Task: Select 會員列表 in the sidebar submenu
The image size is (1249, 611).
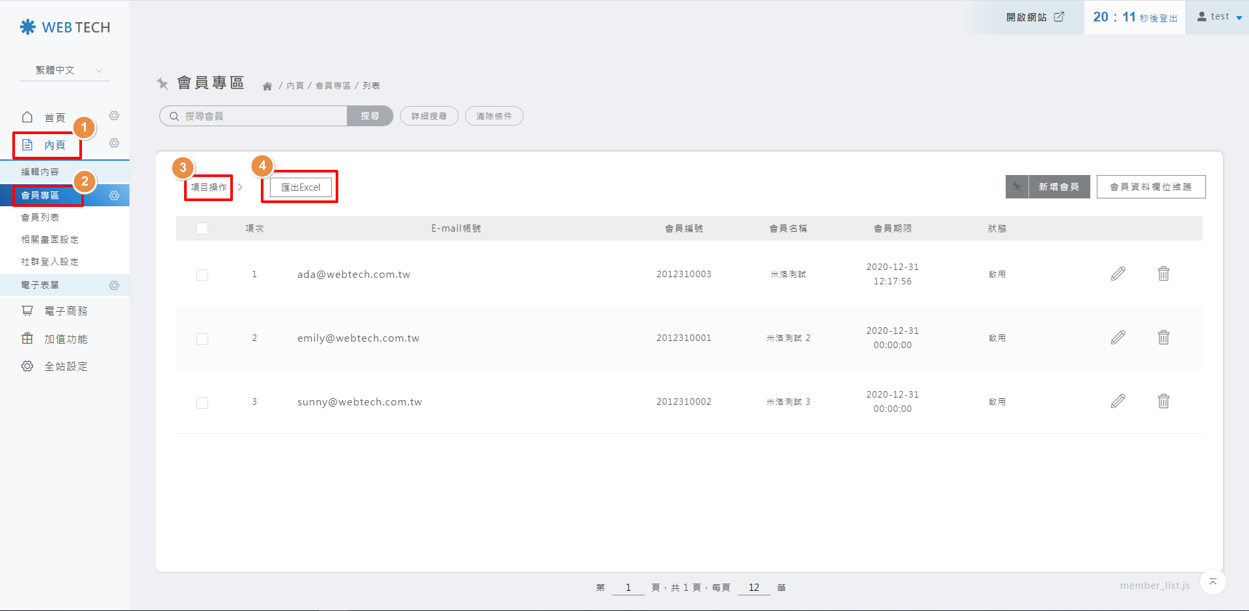Action: (40, 217)
